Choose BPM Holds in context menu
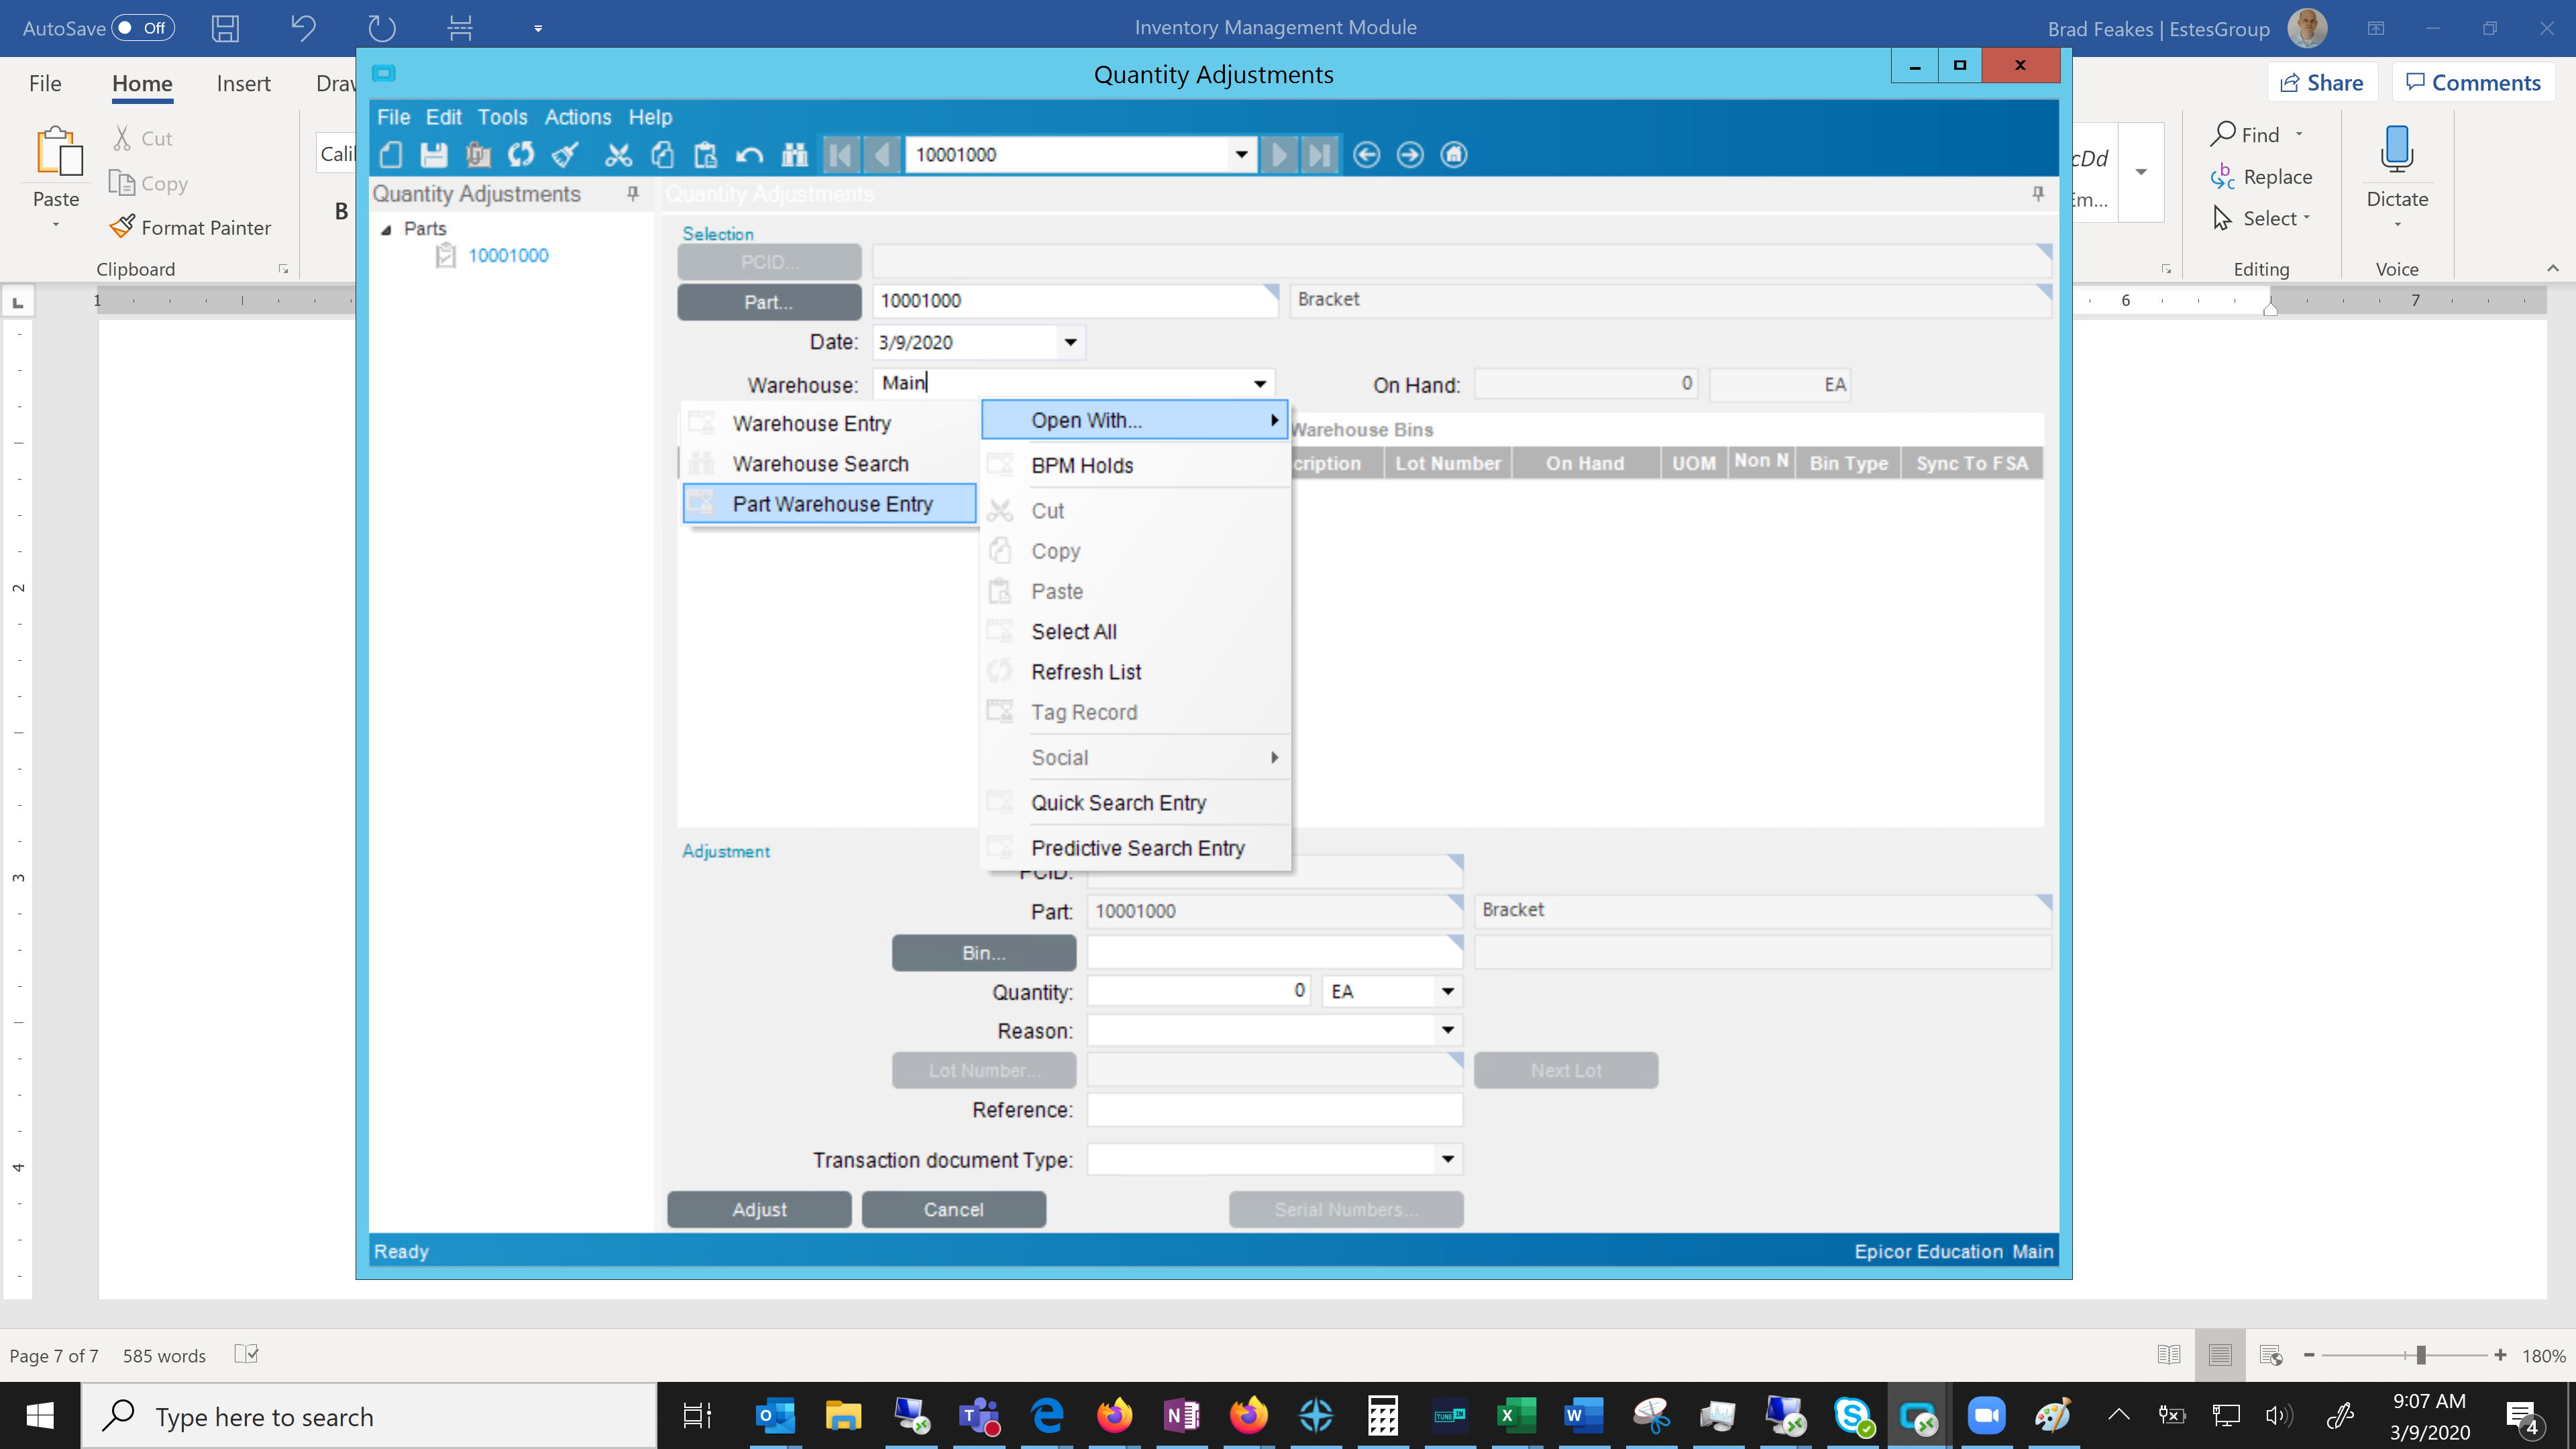This screenshot has width=2576, height=1449. pyautogui.click(x=1135, y=466)
